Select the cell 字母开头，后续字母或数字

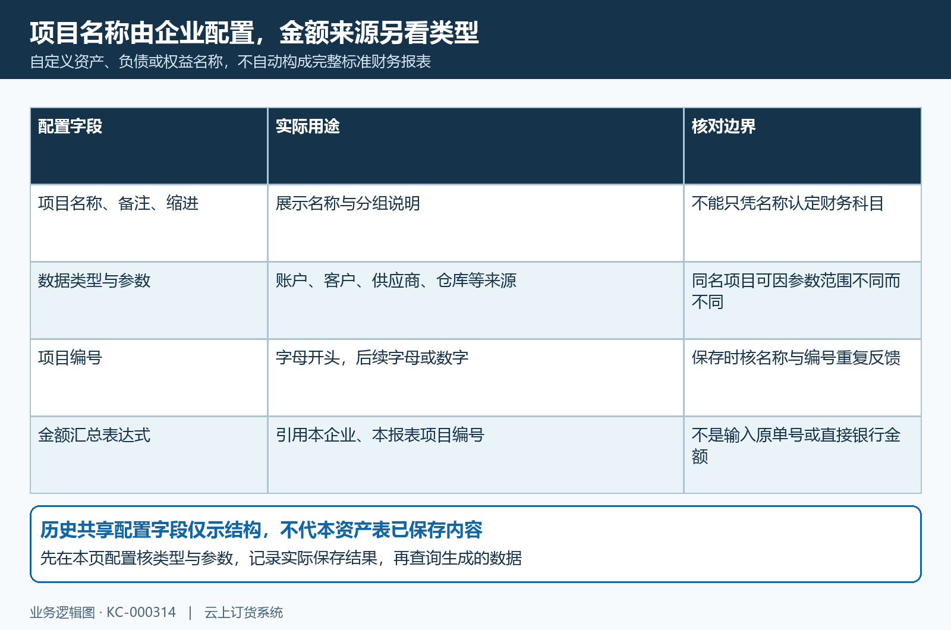pyautogui.click(x=475, y=378)
